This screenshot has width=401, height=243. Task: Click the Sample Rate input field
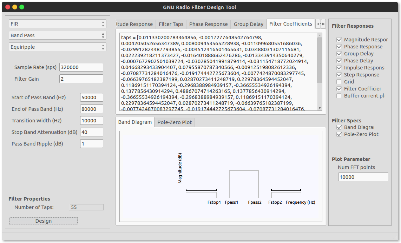[x=81, y=67]
